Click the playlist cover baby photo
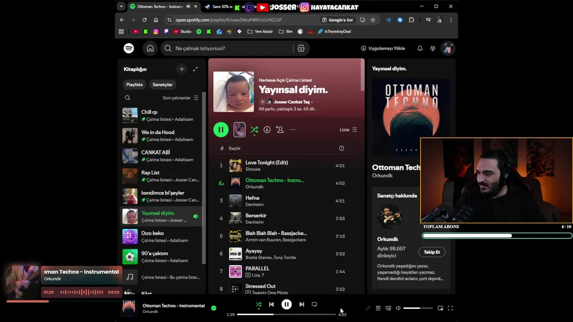Image resolution: width=573 pixels, height=322 pixels. (234, 92)
